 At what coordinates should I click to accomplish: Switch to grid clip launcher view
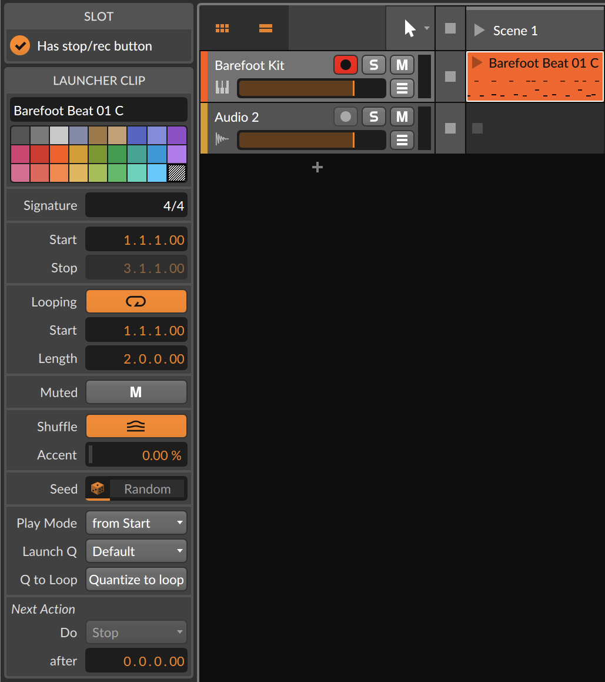pos(222,28)
